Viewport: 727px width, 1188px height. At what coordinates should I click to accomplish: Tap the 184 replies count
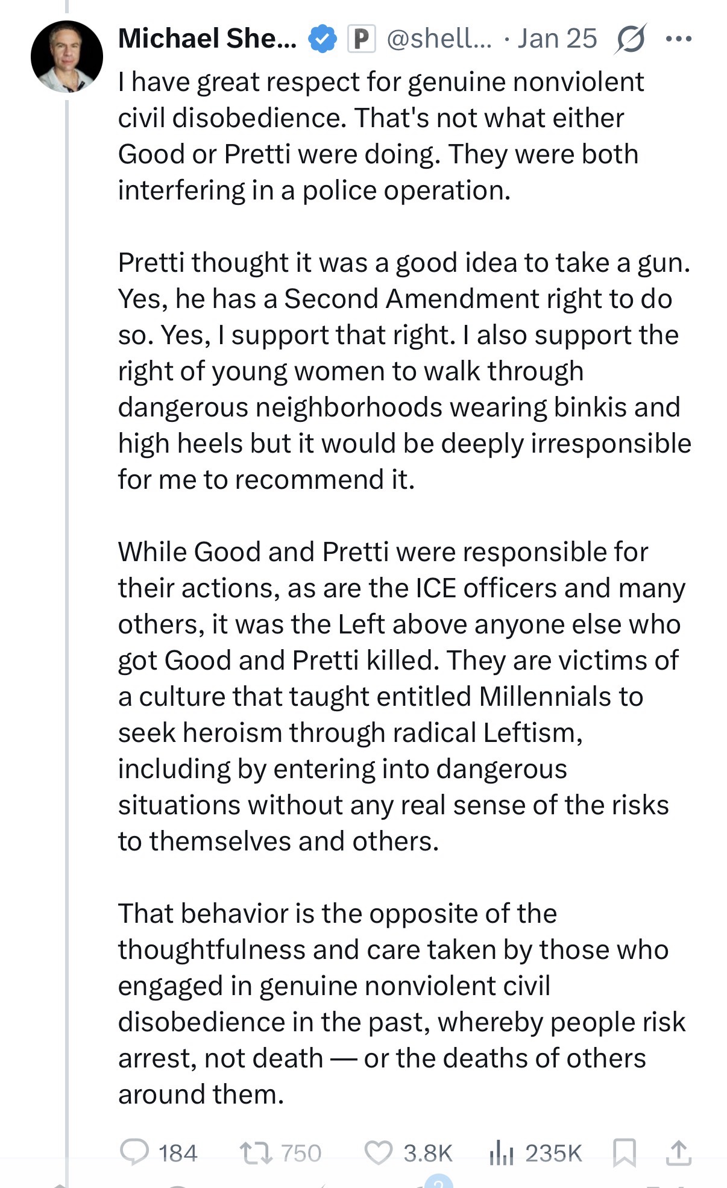(178, 1153)
